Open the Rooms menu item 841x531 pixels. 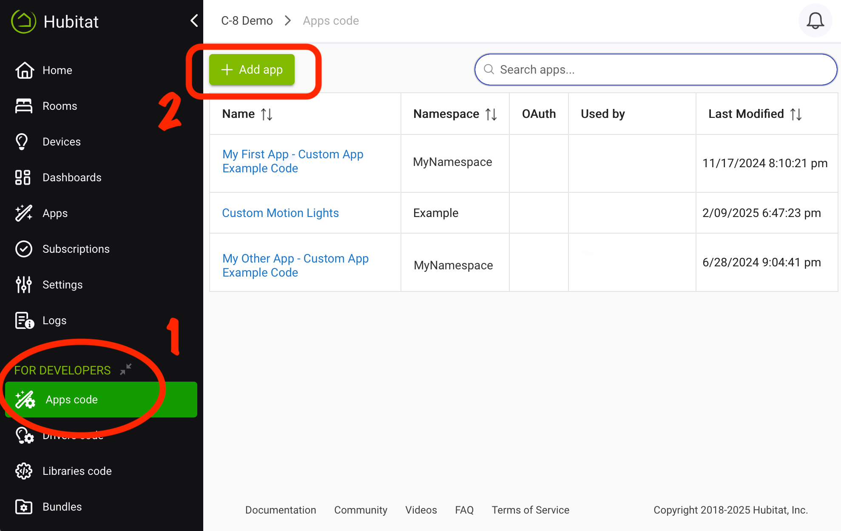pos(102,106)
